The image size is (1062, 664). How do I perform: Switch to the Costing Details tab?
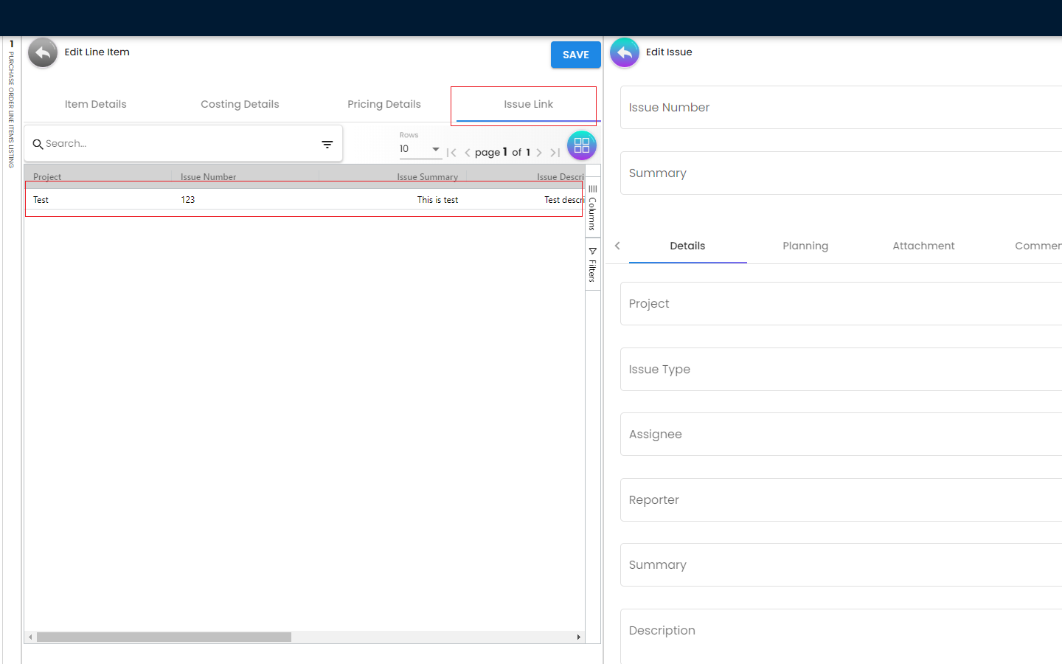(240, 105)
